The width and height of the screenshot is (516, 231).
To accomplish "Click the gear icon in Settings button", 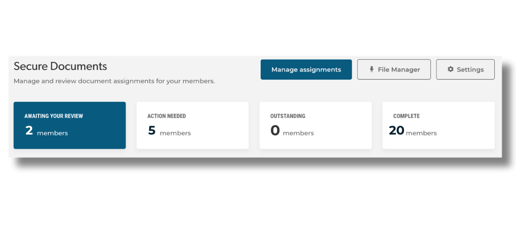I will click(x=450, y=69).
